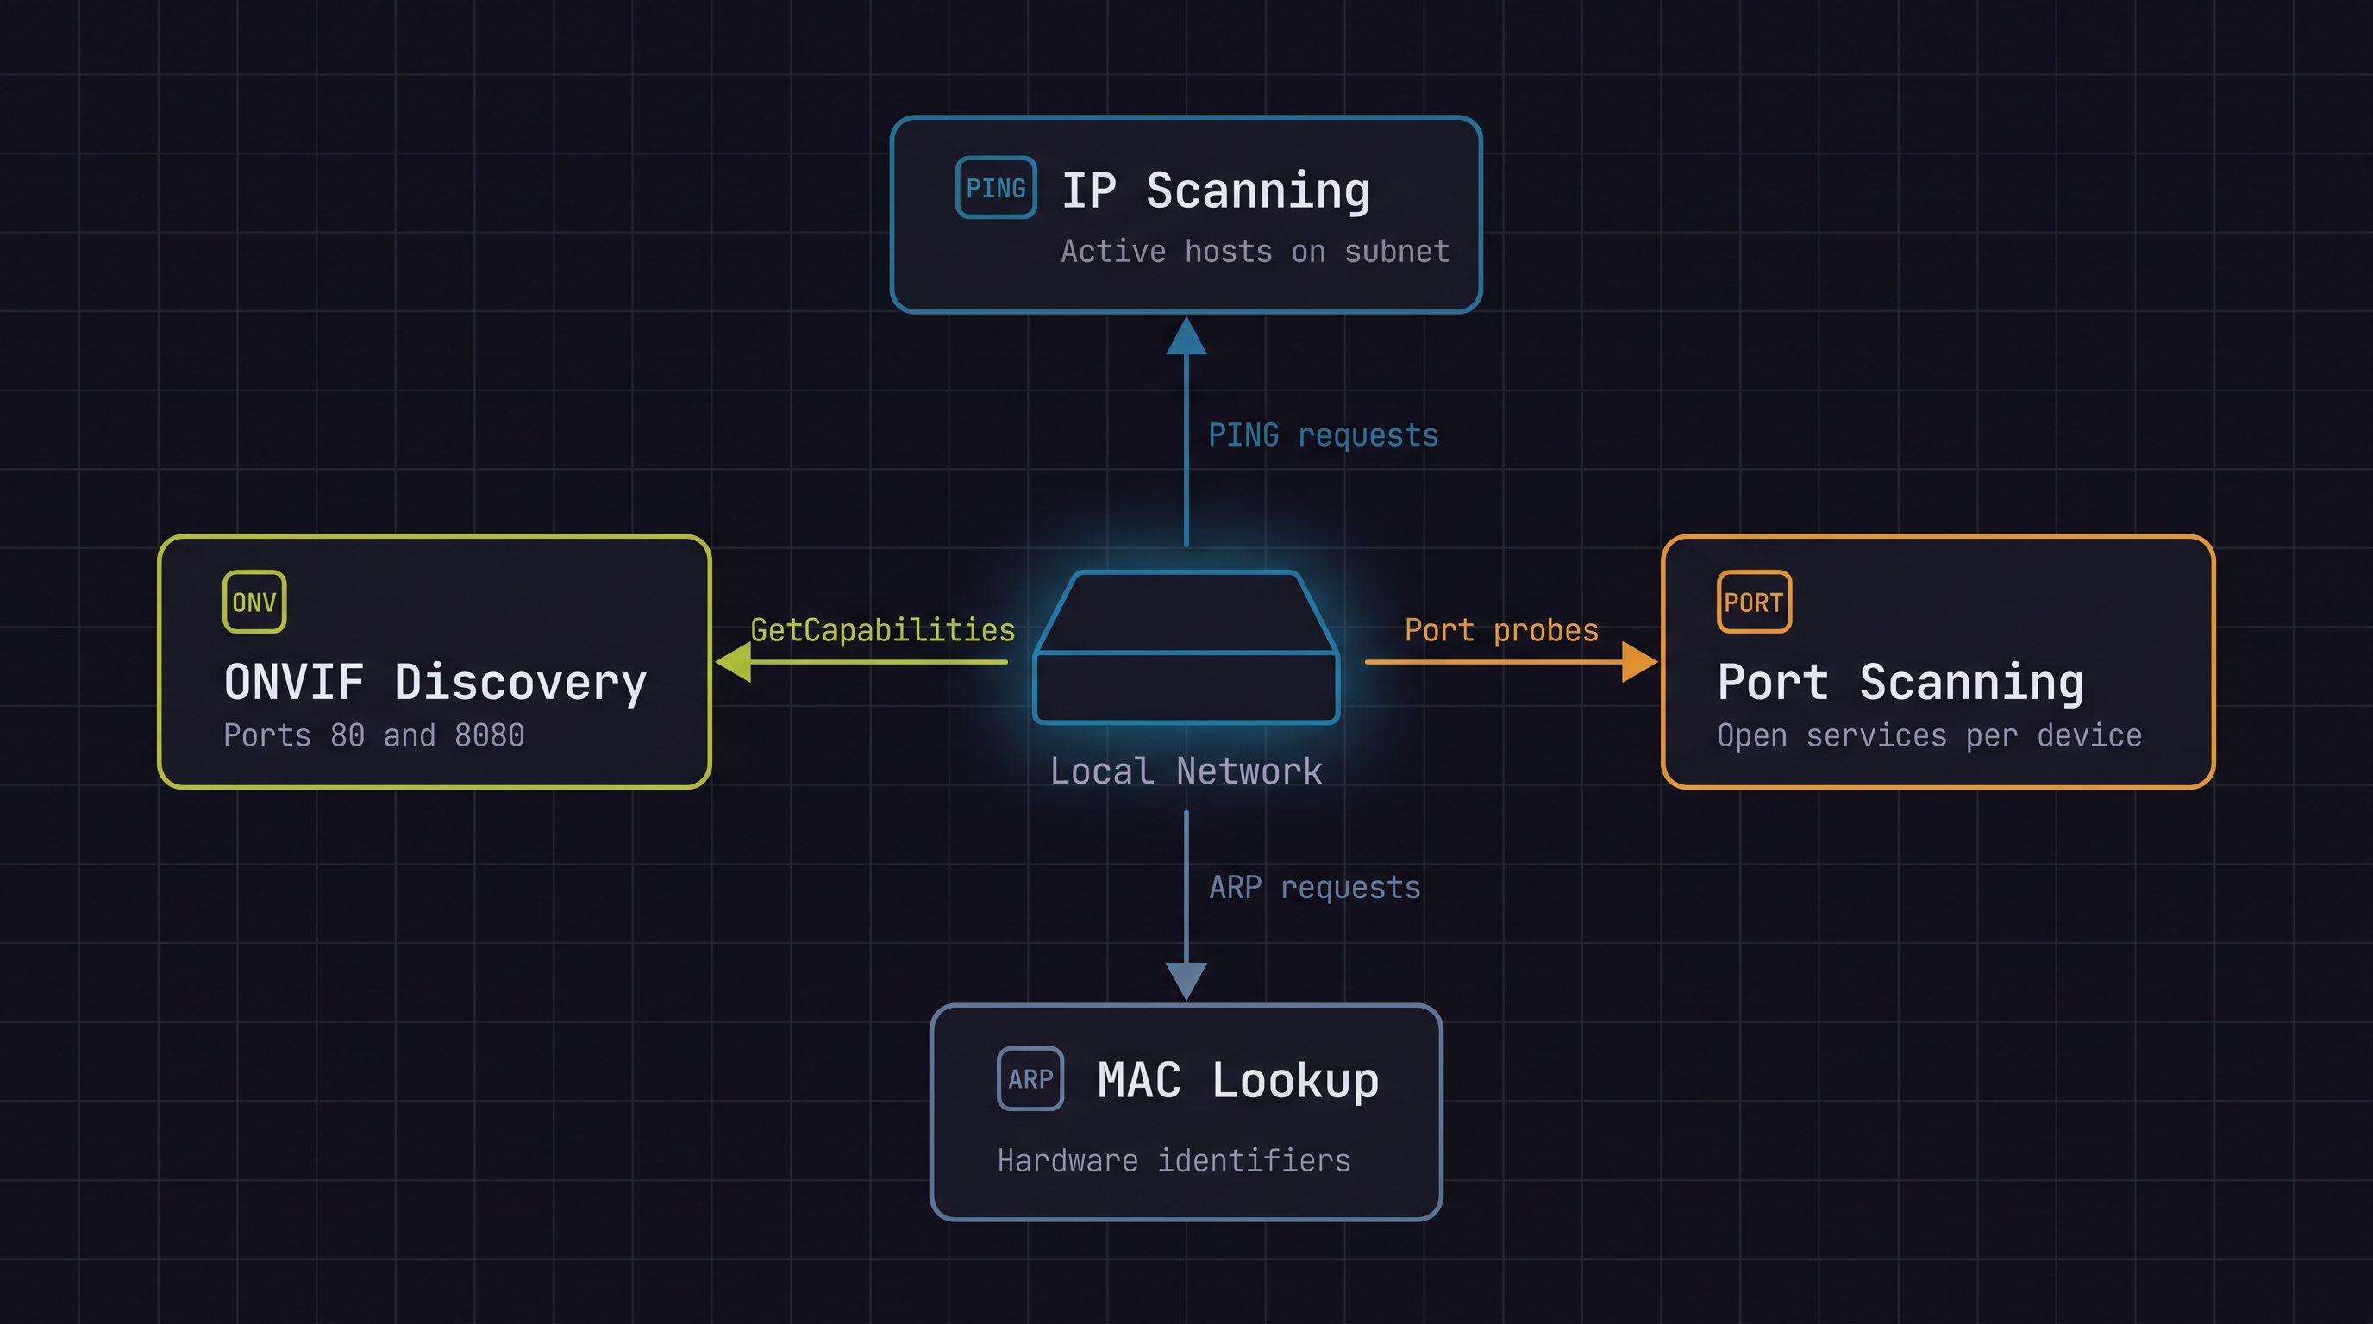Click the PORT badge icon
Viewport: 2373px width, 1324px height.
coord(1754,603)
